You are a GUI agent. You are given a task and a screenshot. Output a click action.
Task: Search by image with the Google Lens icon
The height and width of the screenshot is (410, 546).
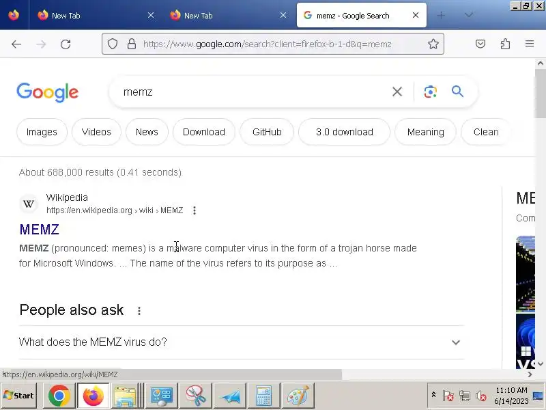431,92
